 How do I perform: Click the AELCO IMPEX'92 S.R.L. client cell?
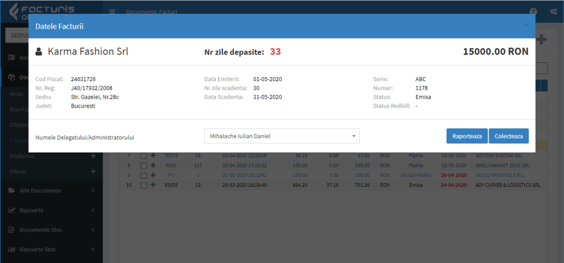pos(500,175)
